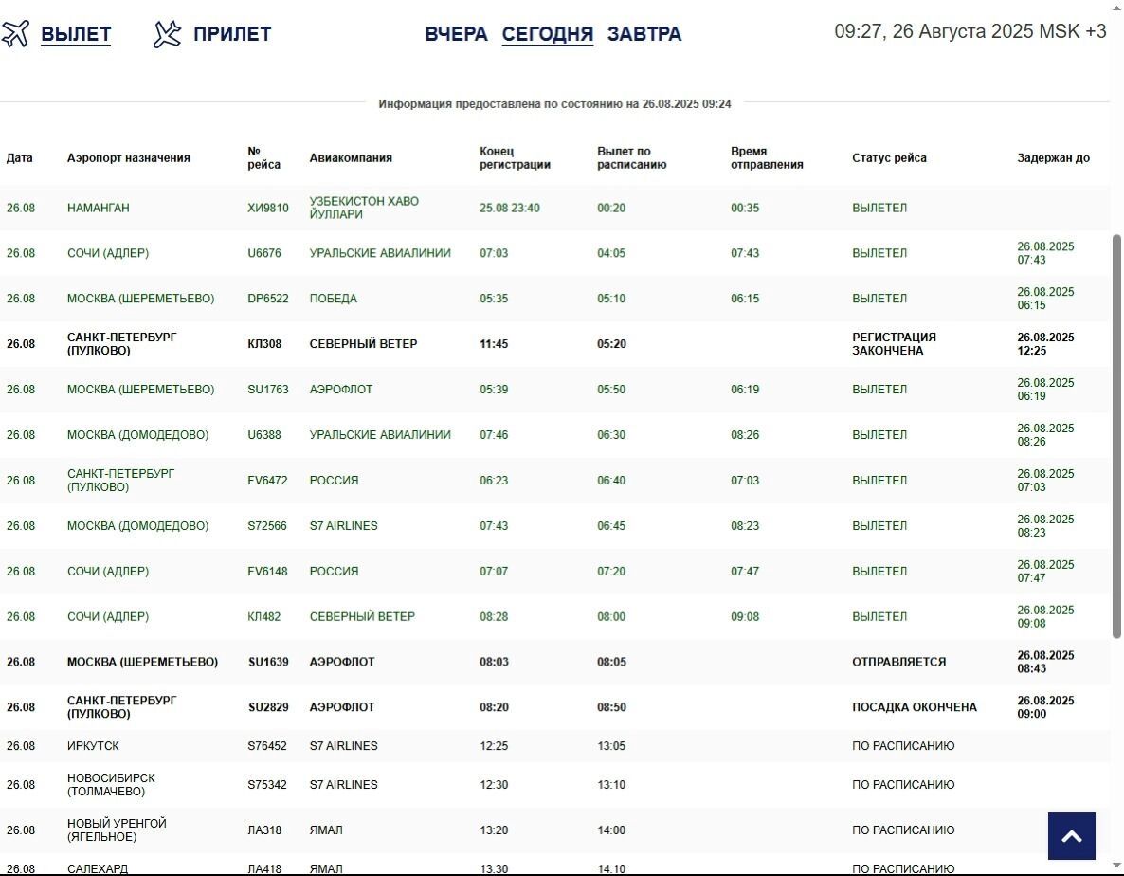1124x876 pixels.
Task: Select flight ЛА318 to Новый Уренгой
Action: tap(264, 830)
